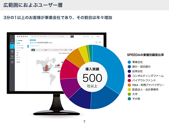Click the comment icon beside industry title

tap(100, 42)
